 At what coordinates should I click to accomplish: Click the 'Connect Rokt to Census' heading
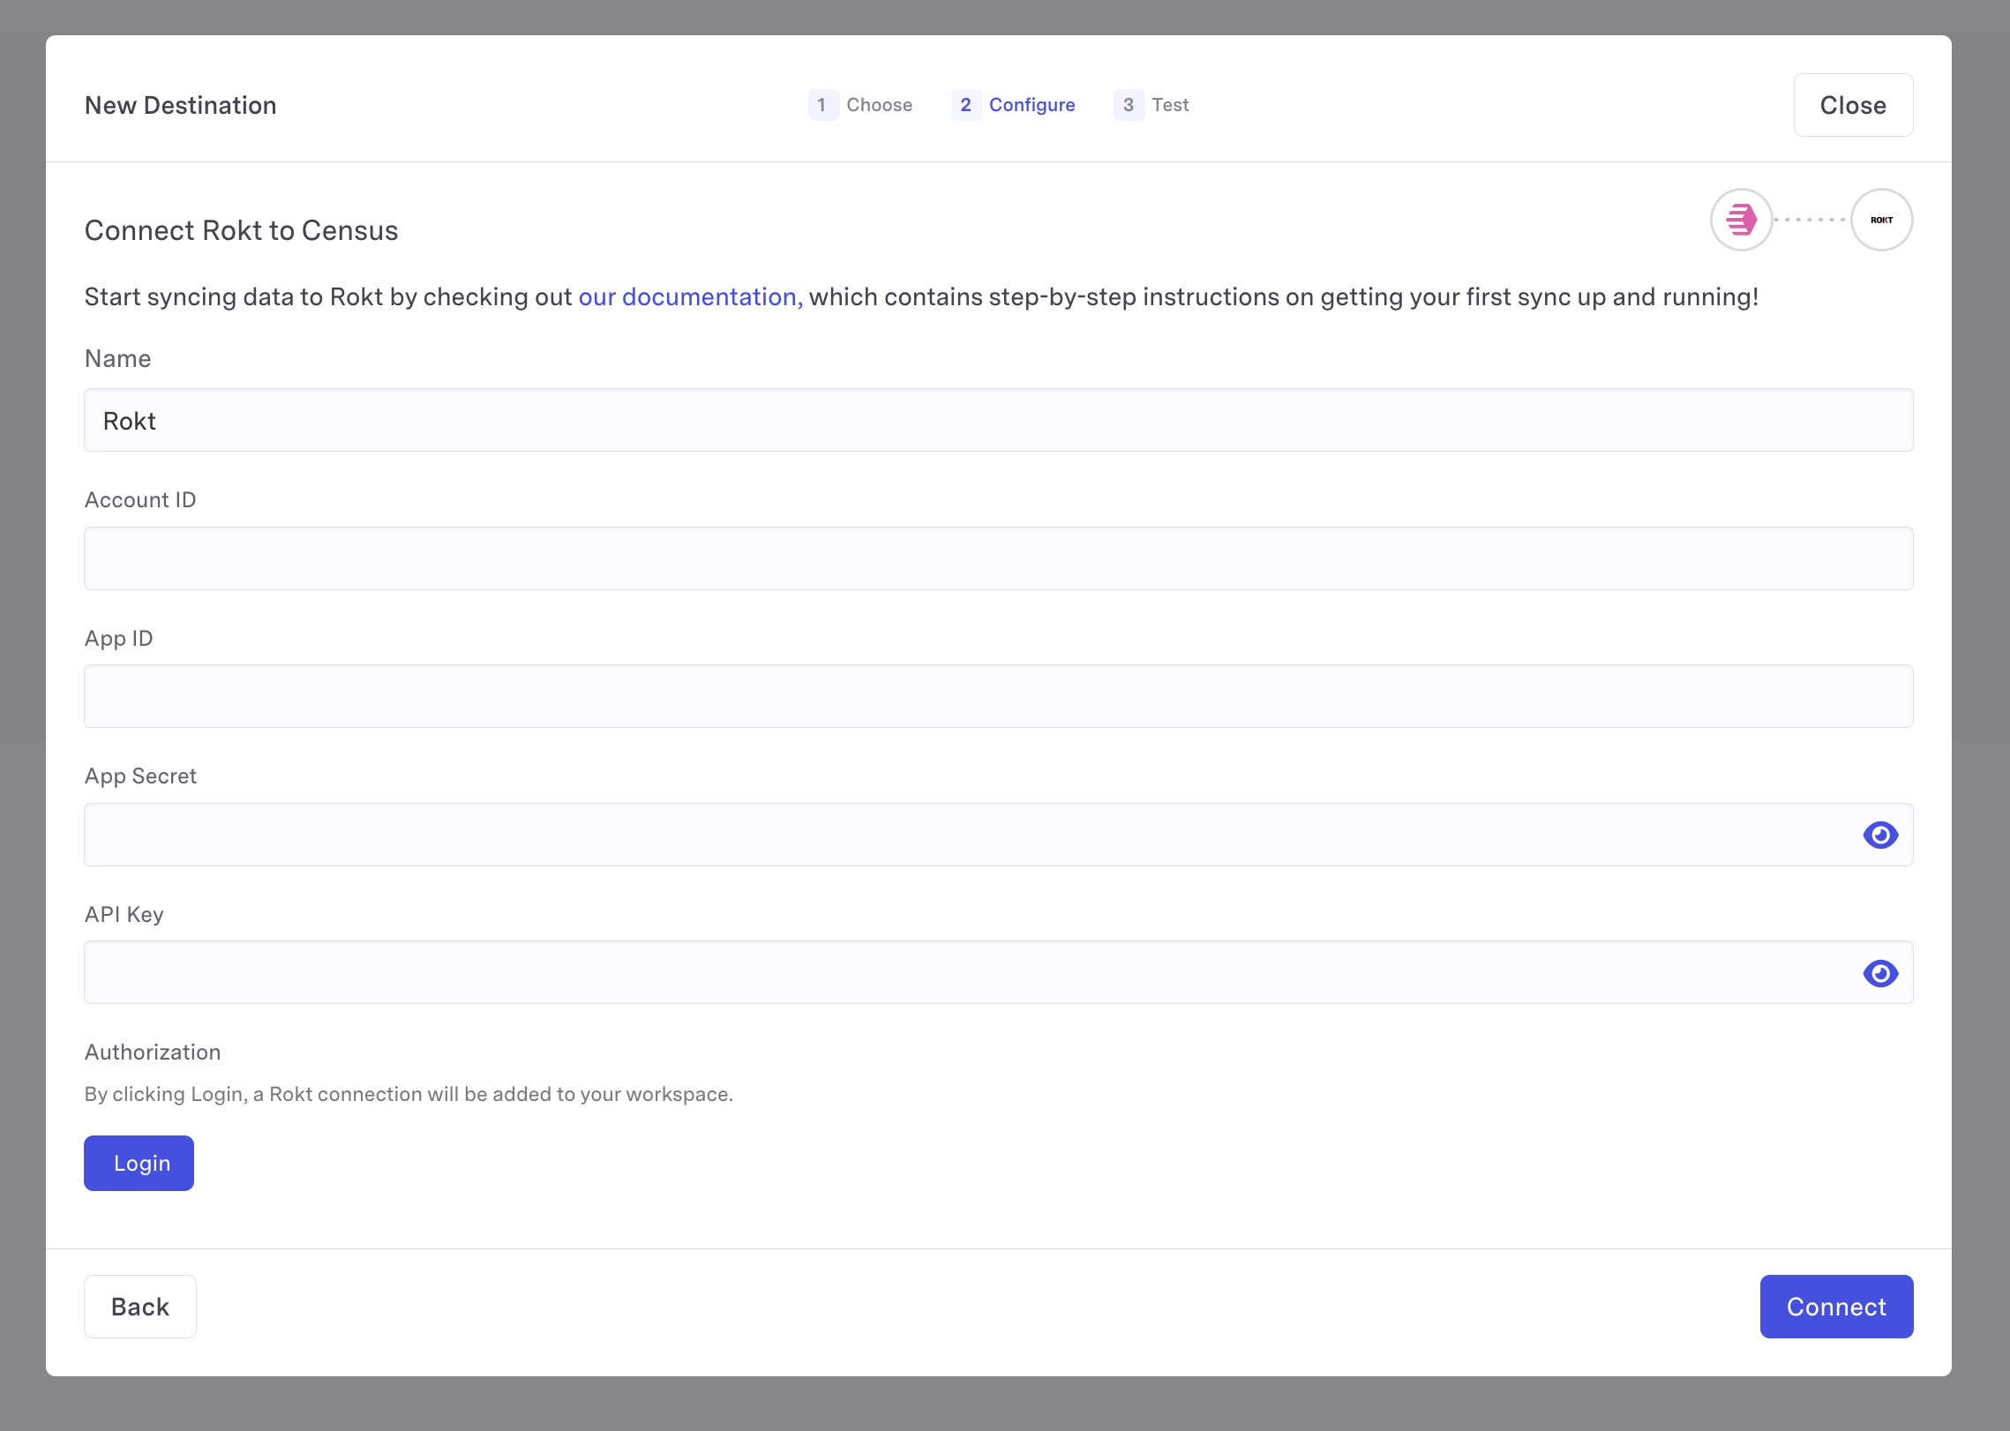(x=241, y=230)
